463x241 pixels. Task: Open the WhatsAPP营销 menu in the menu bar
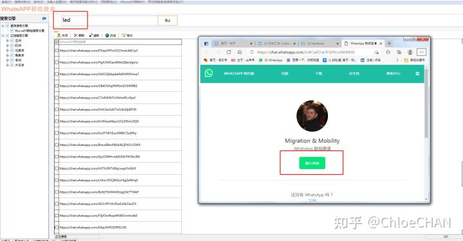click(132, 2)
